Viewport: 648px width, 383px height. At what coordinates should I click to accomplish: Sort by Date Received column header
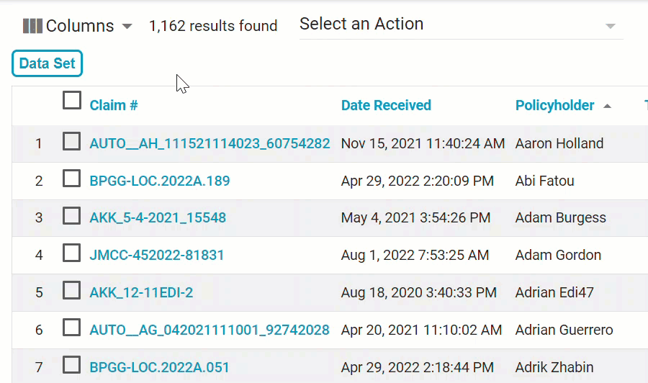(386, 106)
